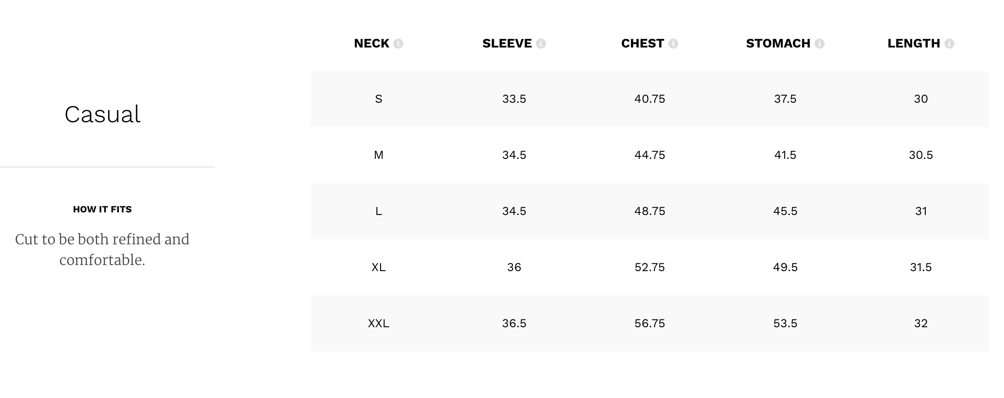Click the STOMACH column header text
Image resolution: width=1004 pixels, height=398 pixels.
[778, 44]
